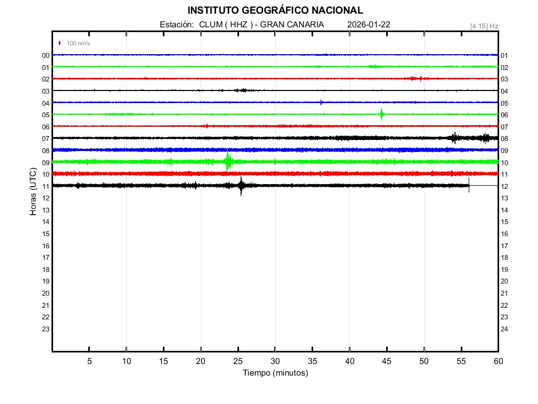Viewport: 538px width, 404px height.
Task: Click the Horas (UTC) axis label
Action: [x=33, y=192]
